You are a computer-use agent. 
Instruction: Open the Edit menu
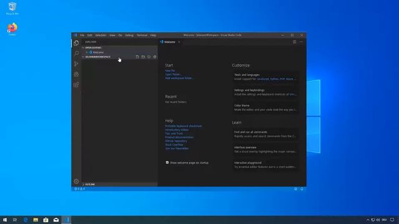90,35
